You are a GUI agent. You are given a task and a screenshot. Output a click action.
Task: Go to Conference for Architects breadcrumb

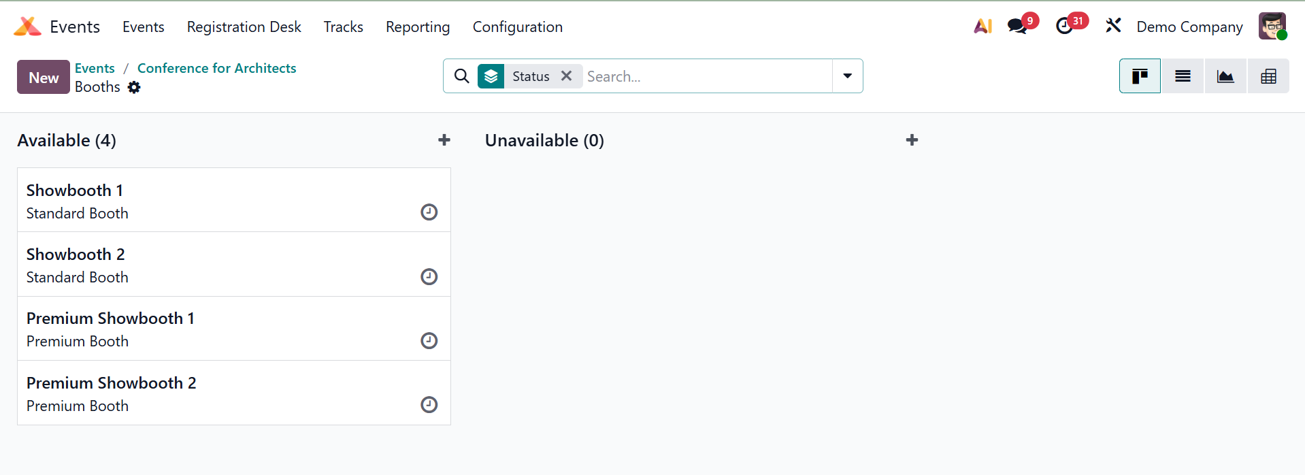(x=216, y=68)
